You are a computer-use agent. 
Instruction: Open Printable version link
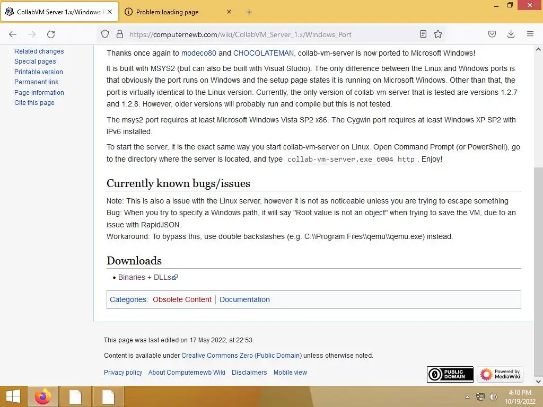38,72
